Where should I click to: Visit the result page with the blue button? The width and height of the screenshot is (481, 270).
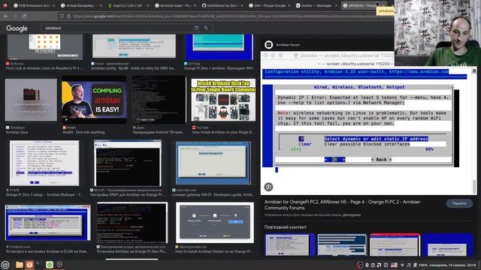[x=459, y=203]
